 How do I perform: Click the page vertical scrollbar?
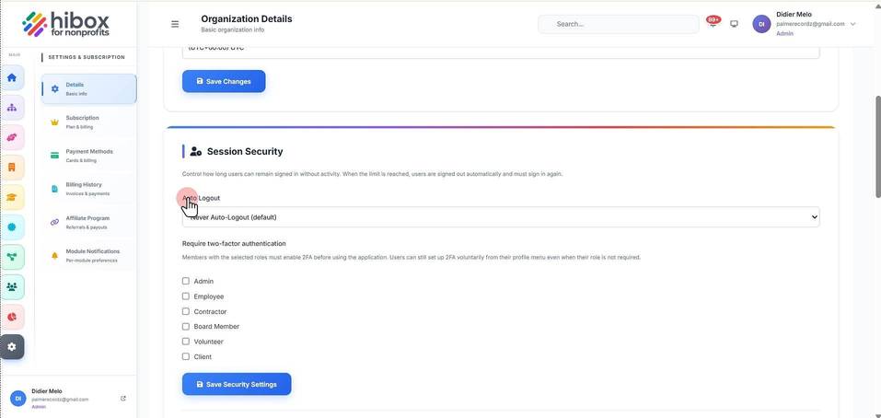(877, 146)
